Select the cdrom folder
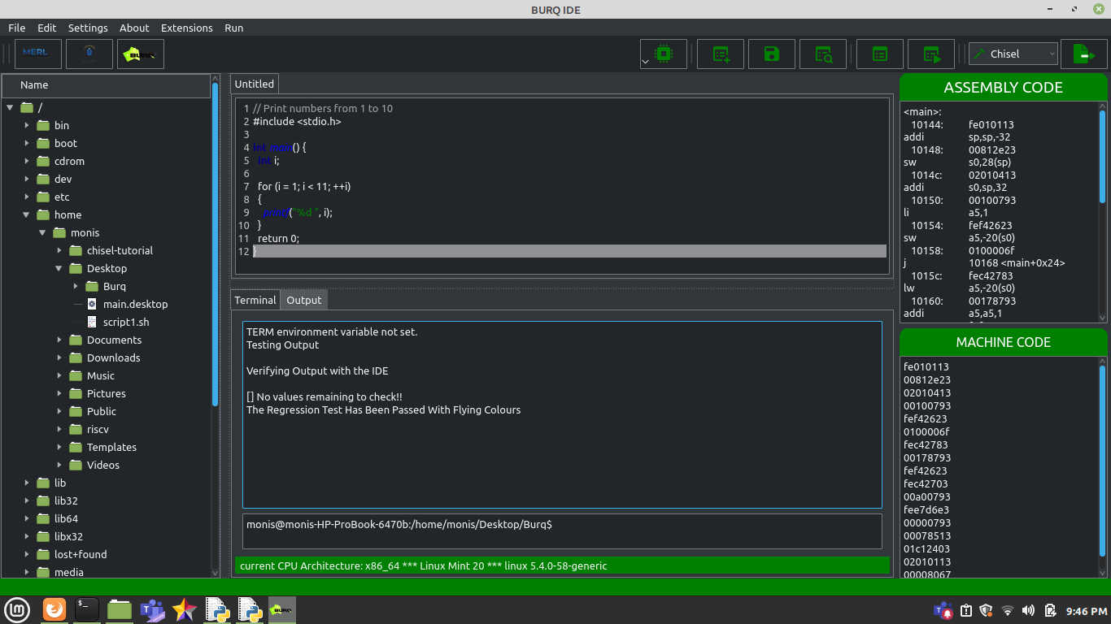 [x=69, y=161]
